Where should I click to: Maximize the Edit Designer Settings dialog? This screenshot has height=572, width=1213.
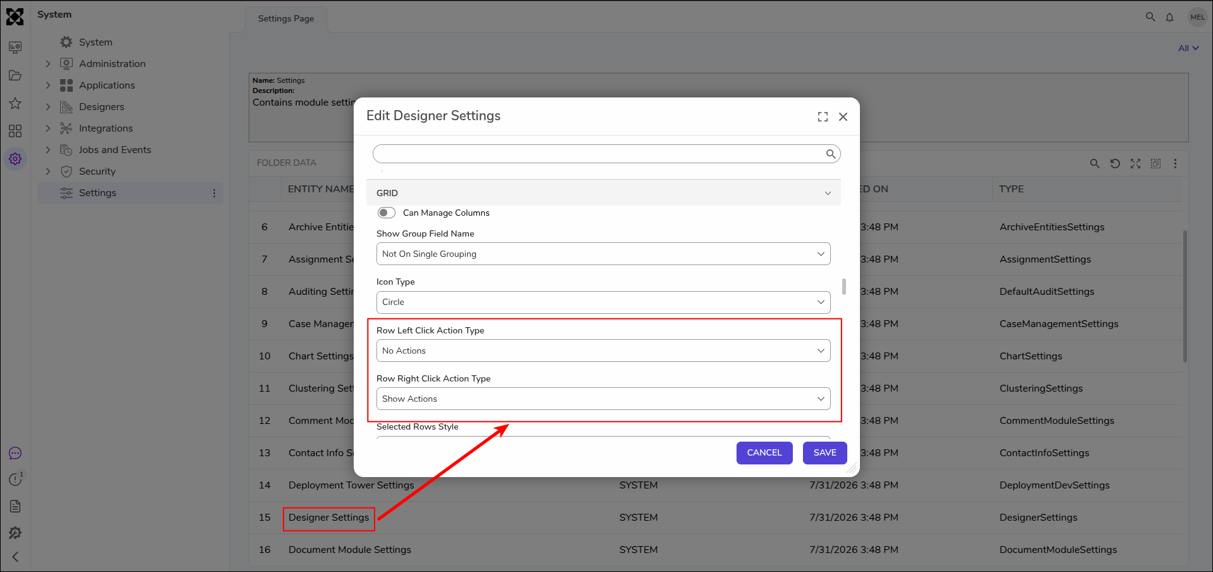click(823, 116)
